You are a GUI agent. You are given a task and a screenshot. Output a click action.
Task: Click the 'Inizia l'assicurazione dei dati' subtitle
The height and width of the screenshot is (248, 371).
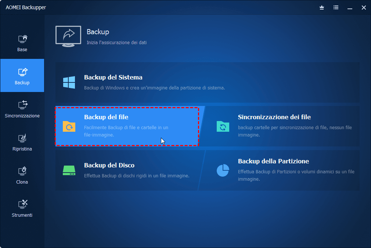(117, 42)
